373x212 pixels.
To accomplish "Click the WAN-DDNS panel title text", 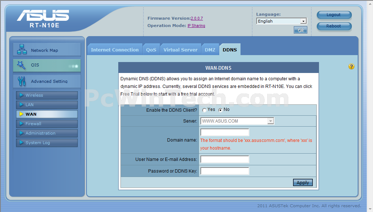I will [x=218, y=68].
